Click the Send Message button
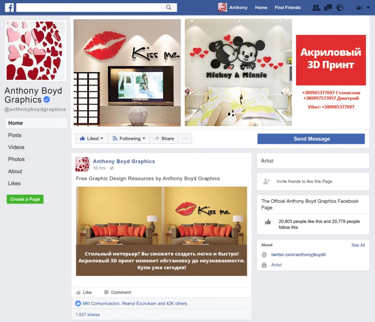Viewport: 375px width, 322px height. (x=311, y=139)
